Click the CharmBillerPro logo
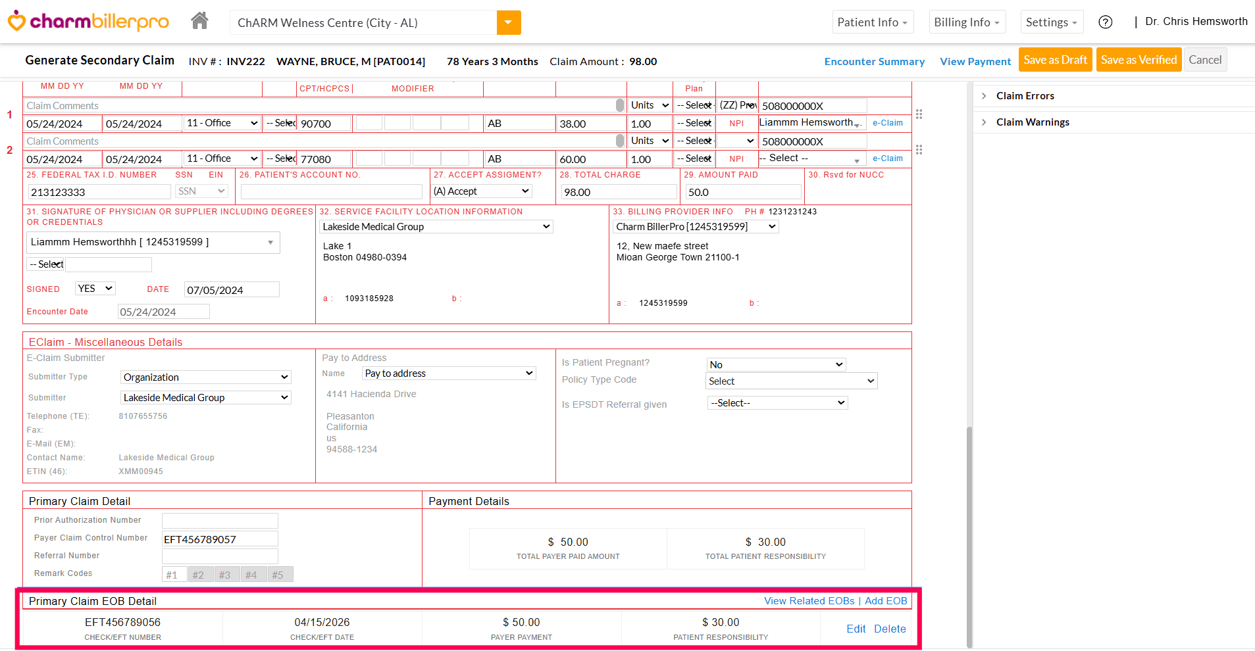This screenshot has height=651, width=1255. 88,22
